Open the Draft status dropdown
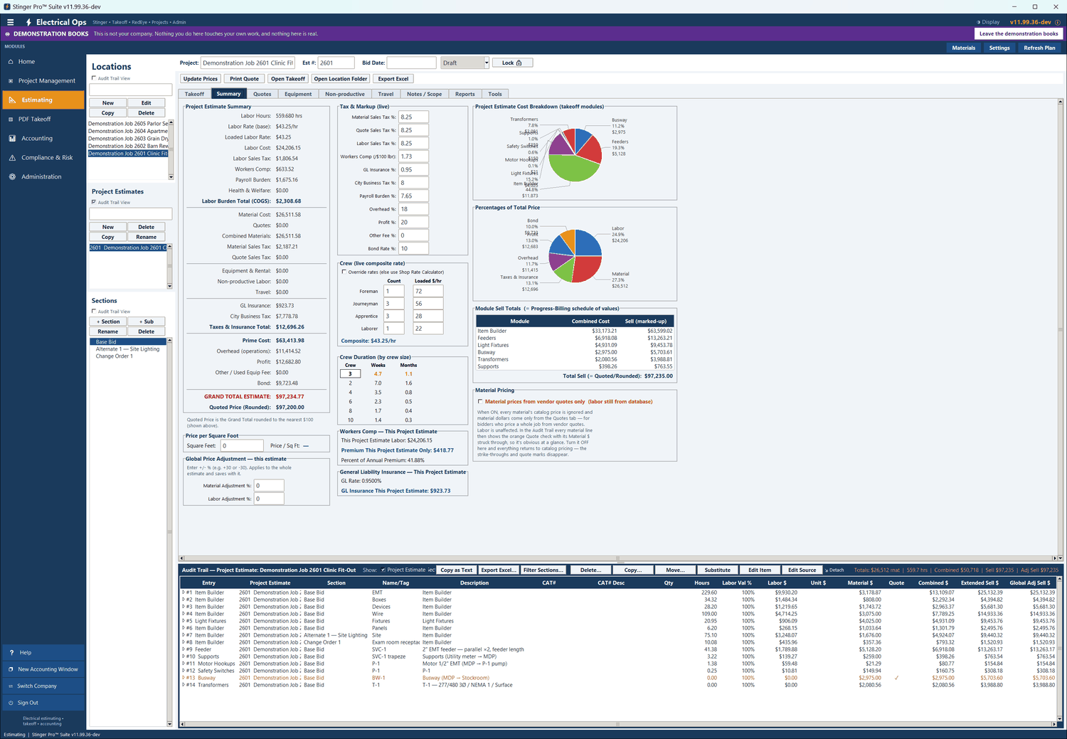This screenshot has width=1067, height=739. pos(487,63)
